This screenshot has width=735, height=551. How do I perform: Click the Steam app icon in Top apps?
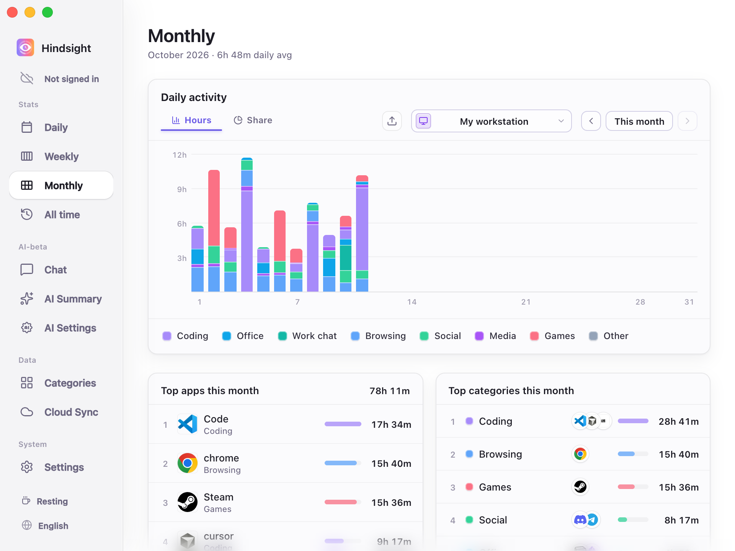[x=188, y=502]
